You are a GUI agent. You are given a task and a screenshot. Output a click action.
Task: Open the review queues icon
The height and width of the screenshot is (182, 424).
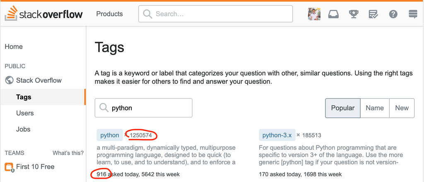click(x=373, y=14)
